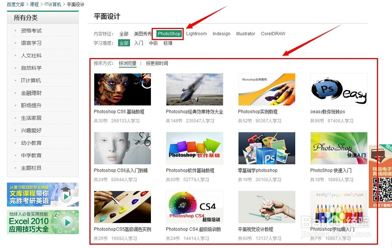Open Photoshop实例教程 thumbnail image
The width and height of the screenshot is (392, 248).
click(267, 89)
